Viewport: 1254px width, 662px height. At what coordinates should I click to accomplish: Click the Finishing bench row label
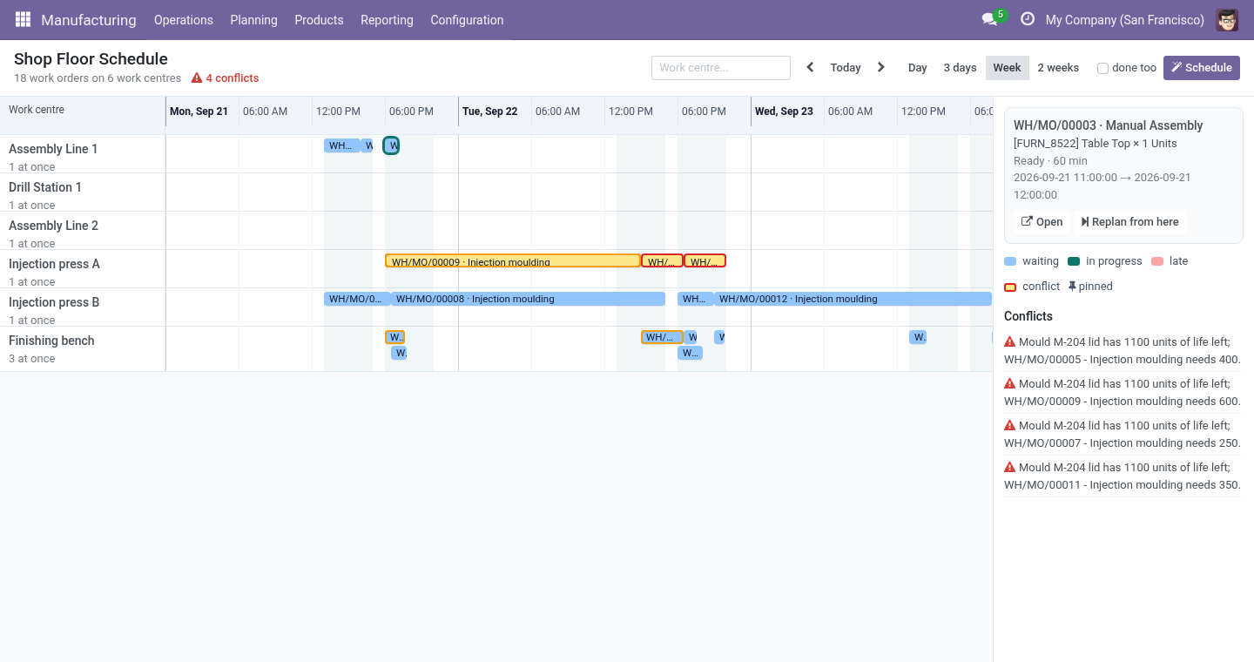coord(51,341)
